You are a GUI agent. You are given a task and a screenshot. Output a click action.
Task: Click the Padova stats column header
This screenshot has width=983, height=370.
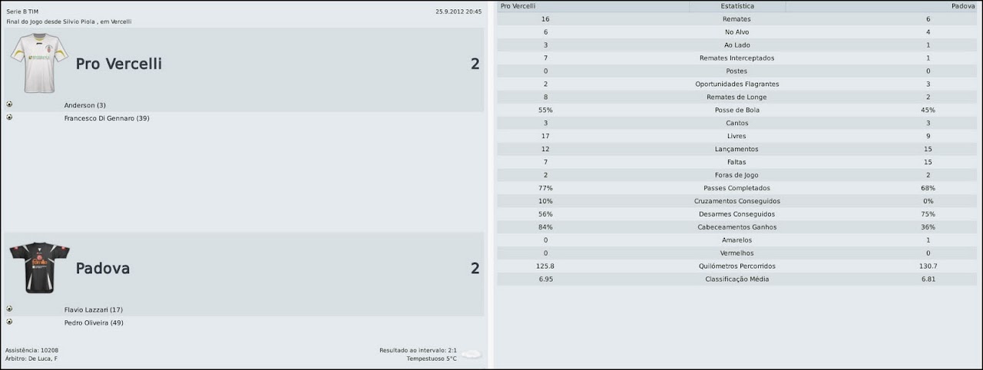962,6
